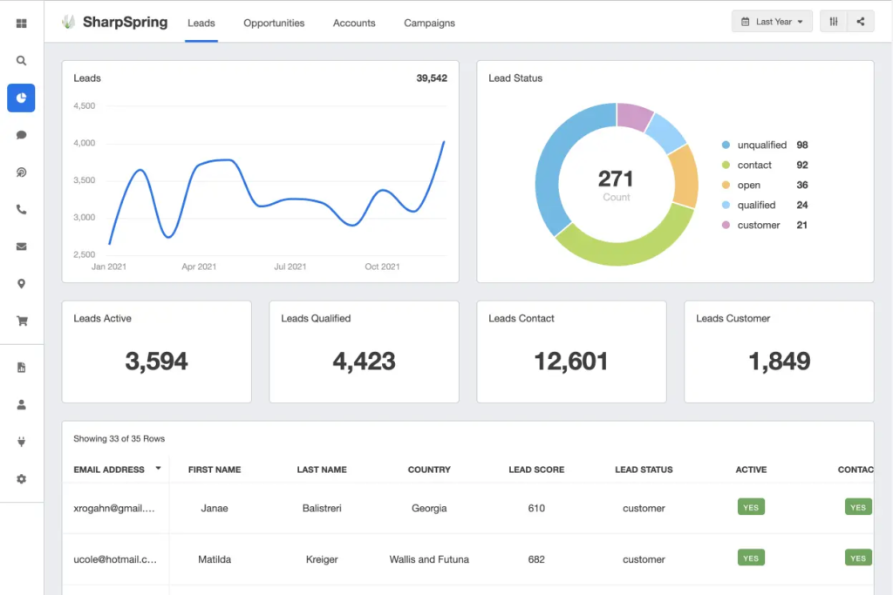Open the chat bubble icon in sidebar

[21, 135]
